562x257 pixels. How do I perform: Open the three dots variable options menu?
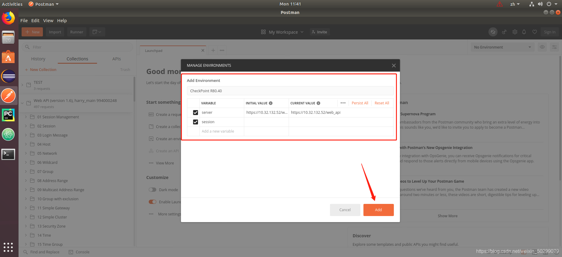(x=343, y=103)
